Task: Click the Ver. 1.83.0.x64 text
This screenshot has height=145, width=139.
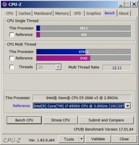Action: click(x=42, y=140)
